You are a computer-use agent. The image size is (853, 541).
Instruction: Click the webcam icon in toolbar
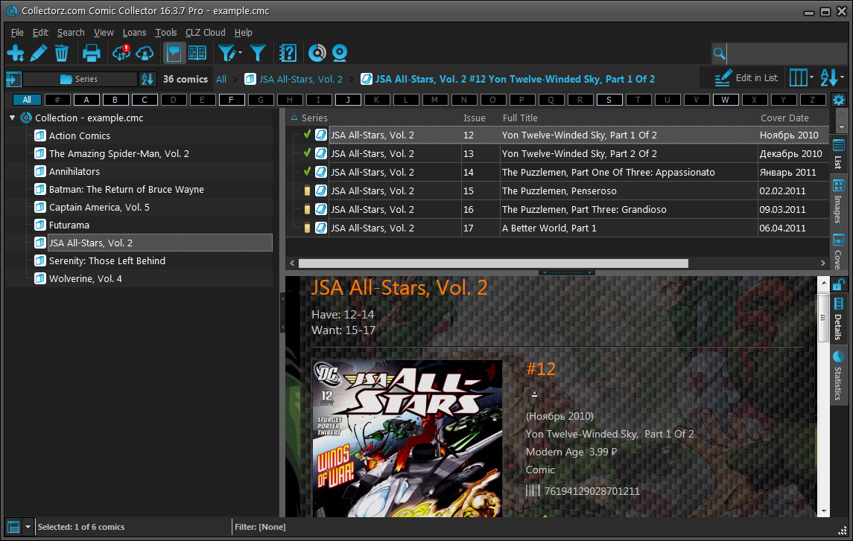(x=340, y=54)
